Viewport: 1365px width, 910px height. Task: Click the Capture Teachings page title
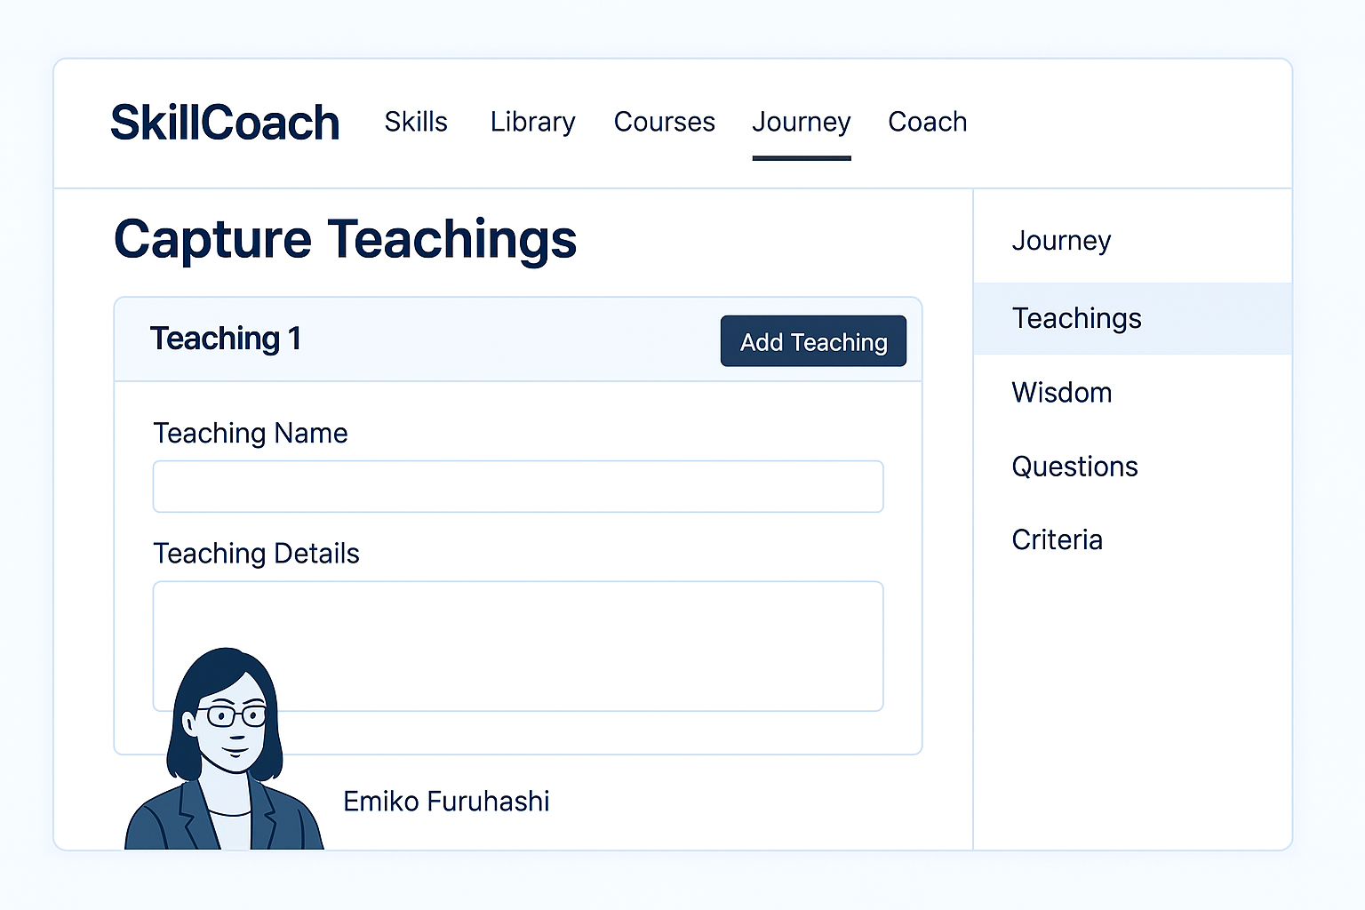pyautogui.click(x=345, y=238)
